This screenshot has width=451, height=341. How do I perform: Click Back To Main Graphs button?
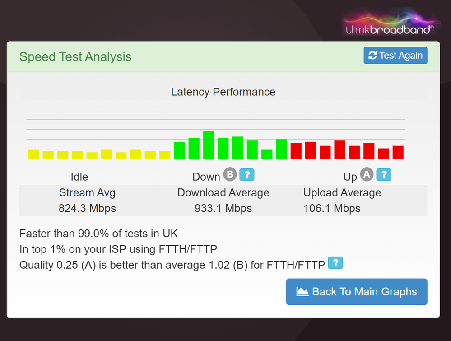(356, 292)
